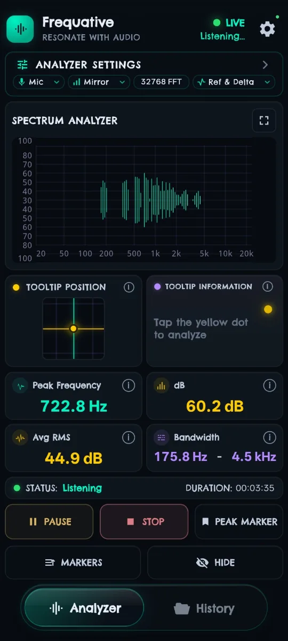Click the yellow dot on the position pad

(74, 329)
